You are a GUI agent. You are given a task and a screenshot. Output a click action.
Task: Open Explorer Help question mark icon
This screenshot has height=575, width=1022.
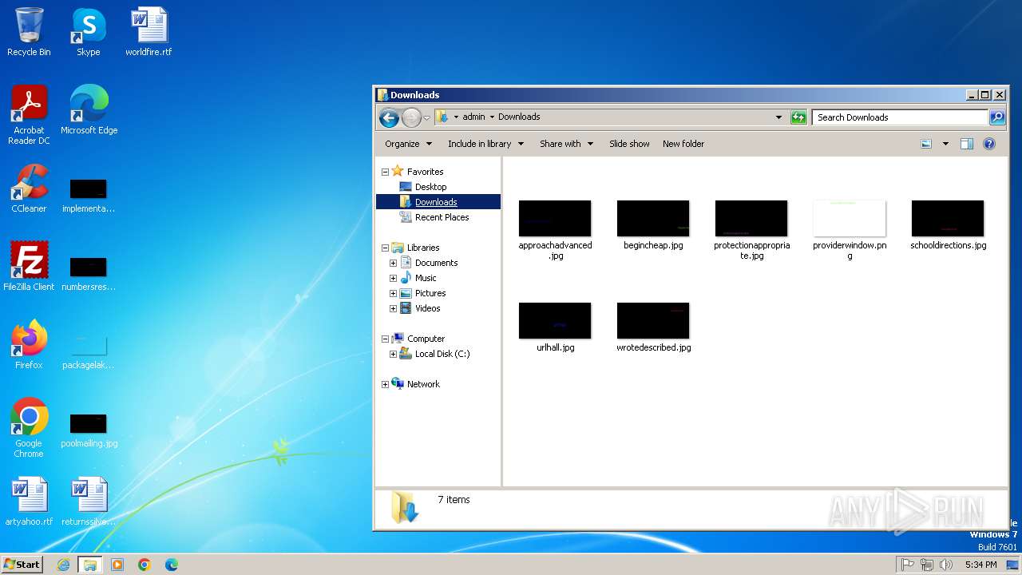click(x=989, y=144)
